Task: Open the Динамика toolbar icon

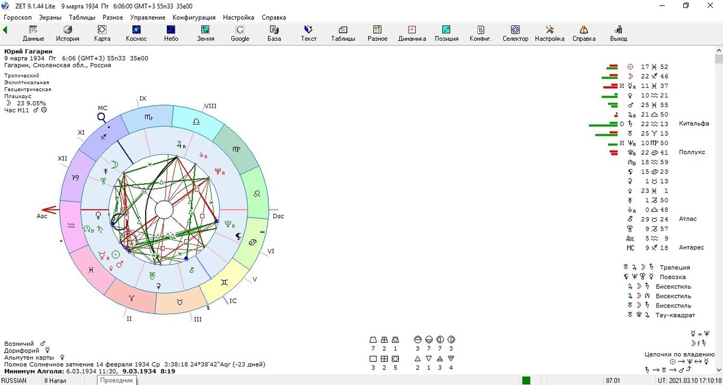Action: point(412,33)
